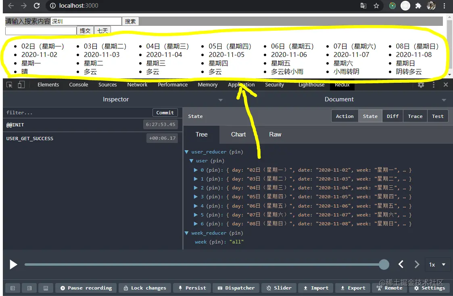The width and height of the screenshot is (453, 296).
Task: Activate DevTools element inspector icon
Action: point(9,84)
